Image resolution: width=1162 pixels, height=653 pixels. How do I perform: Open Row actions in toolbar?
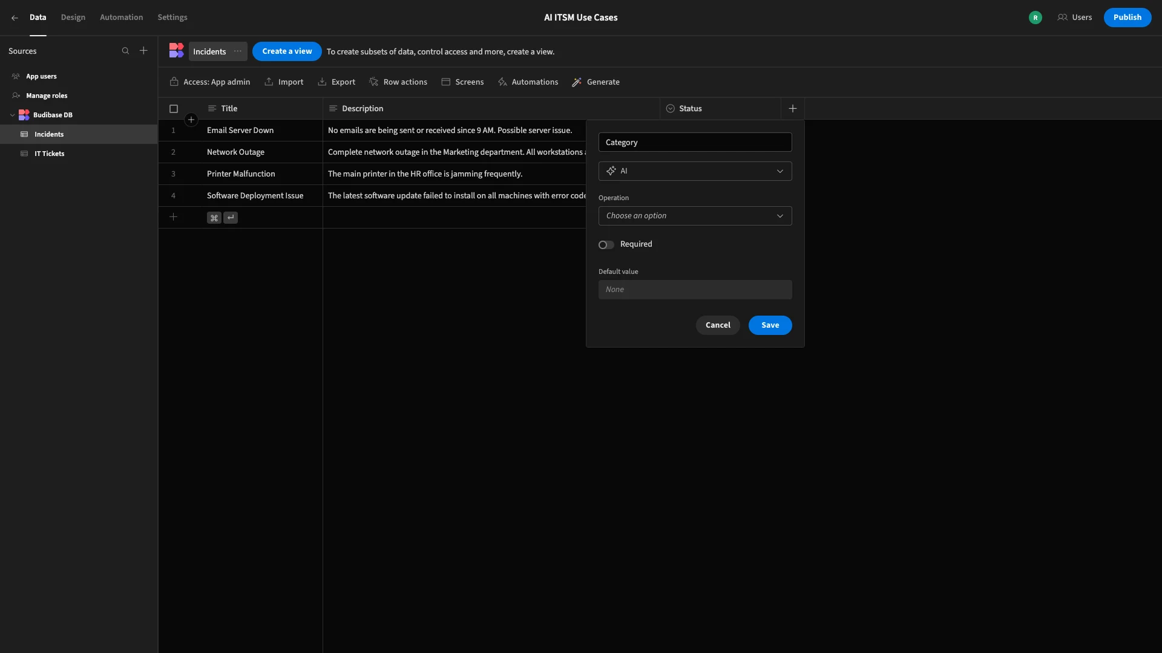(x=398, y=82)
